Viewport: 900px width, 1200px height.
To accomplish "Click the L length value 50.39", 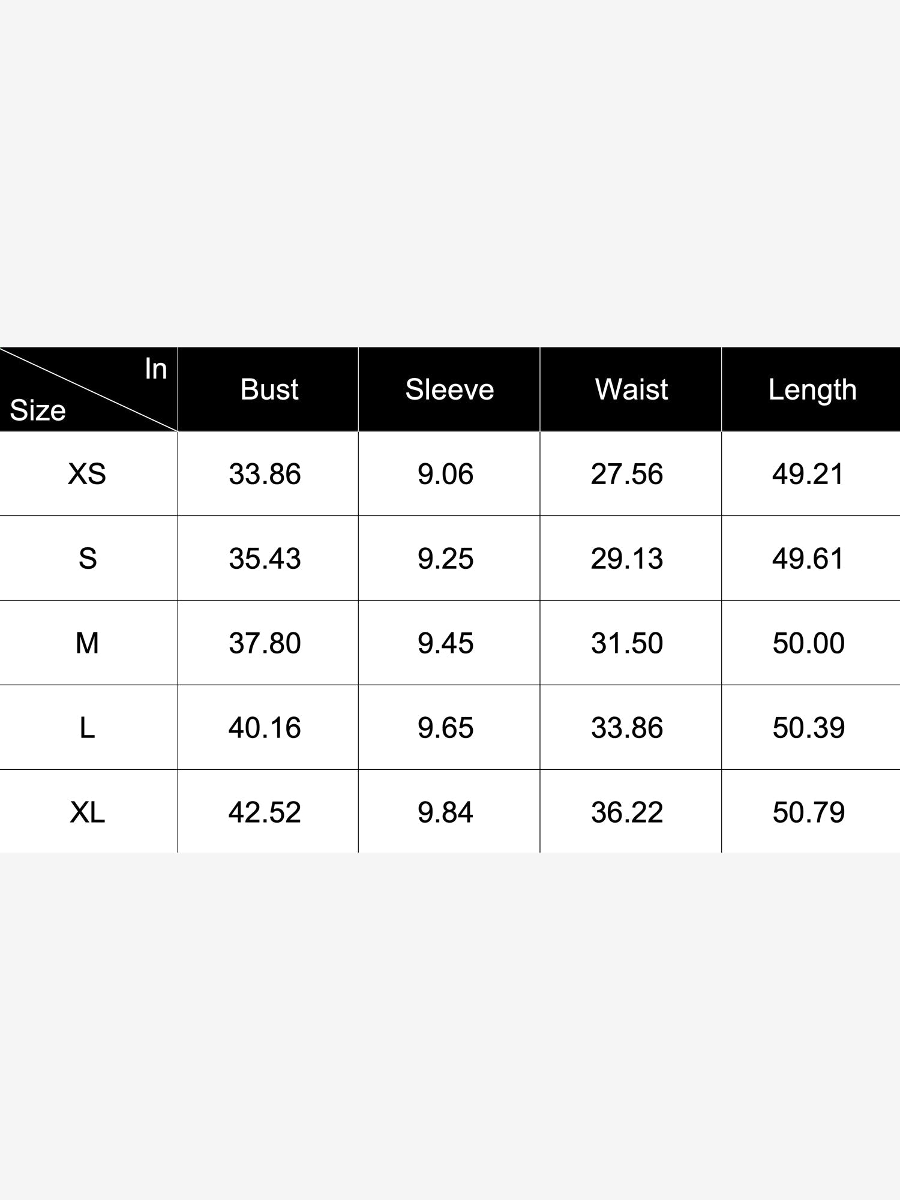I will (808, 728).
